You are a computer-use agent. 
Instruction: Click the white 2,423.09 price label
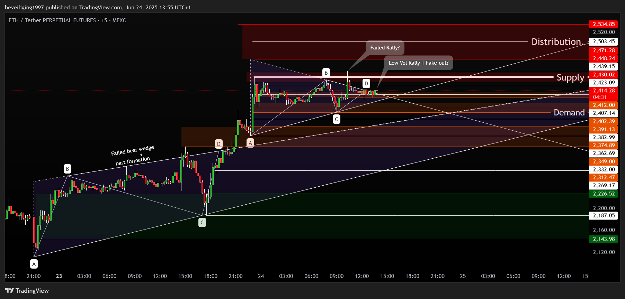tap(604, 83)
